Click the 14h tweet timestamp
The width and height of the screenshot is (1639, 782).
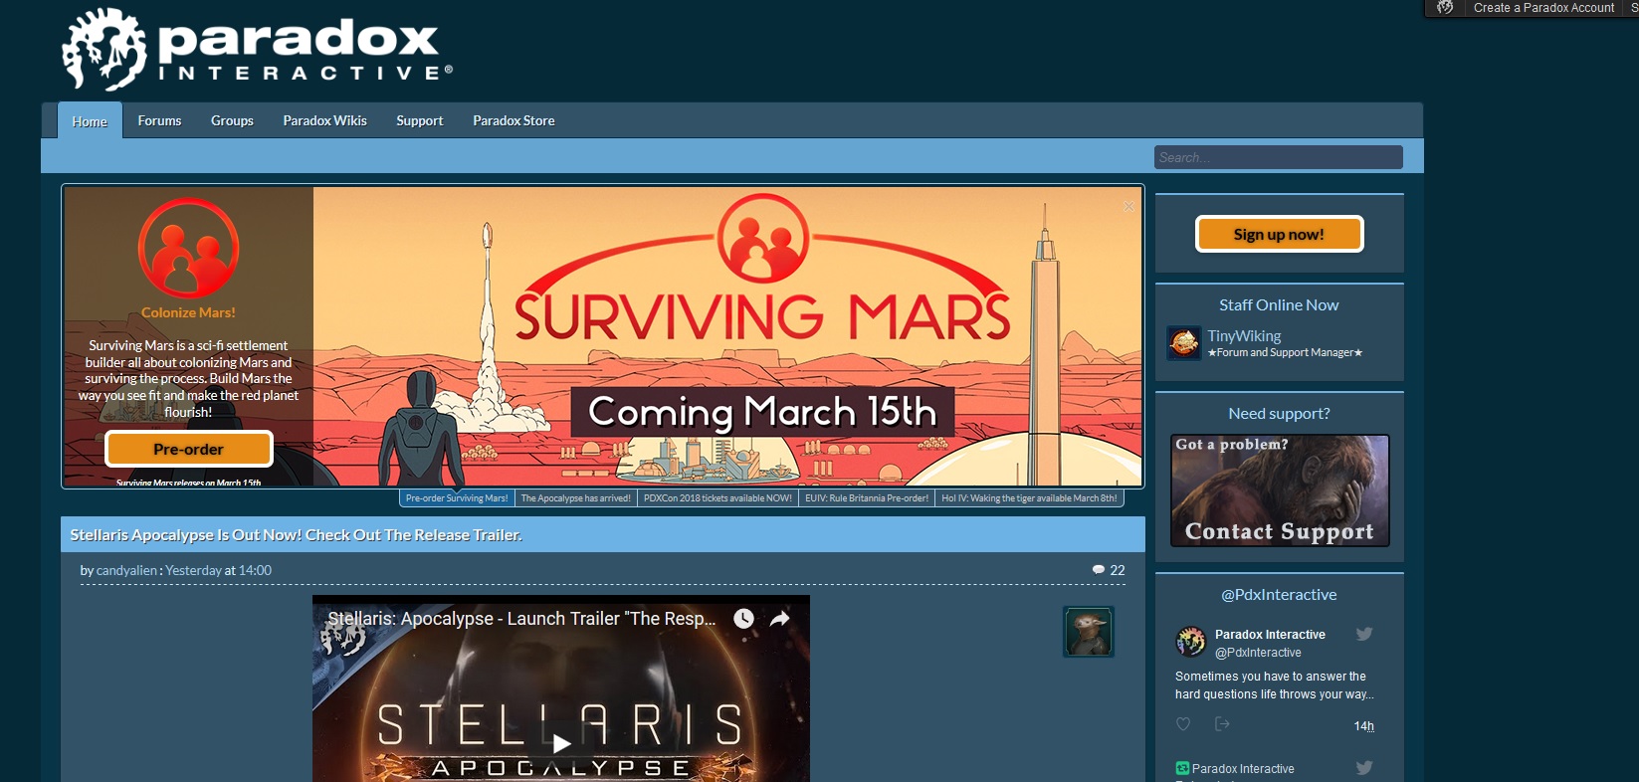(x=1363, y=726)
